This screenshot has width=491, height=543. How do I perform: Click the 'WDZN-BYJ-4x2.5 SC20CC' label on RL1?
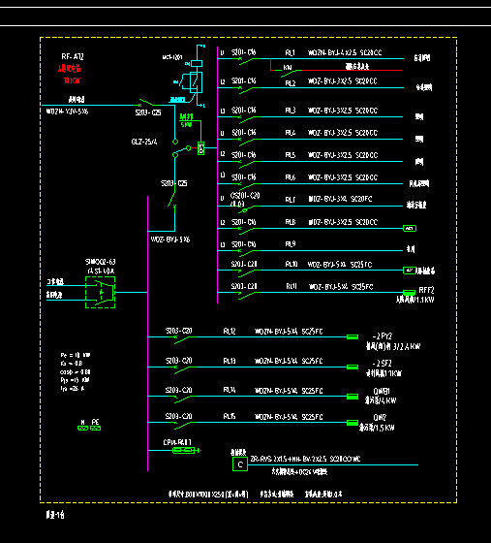[x=345, y=52]
